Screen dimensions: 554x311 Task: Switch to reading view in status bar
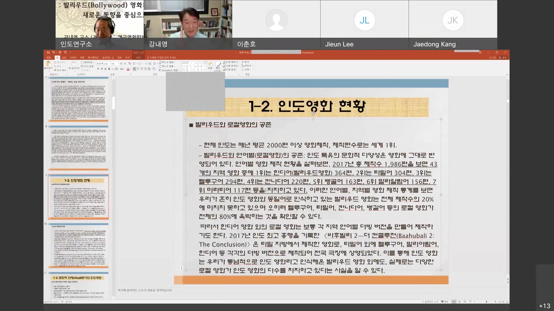tap(465, 301)
